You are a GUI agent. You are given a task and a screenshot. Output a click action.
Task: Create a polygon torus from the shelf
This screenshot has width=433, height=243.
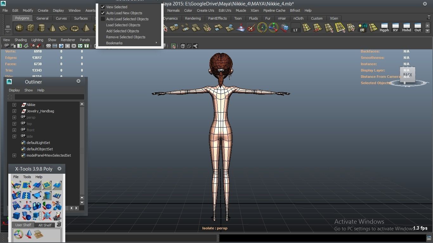[x=74, y=28]
